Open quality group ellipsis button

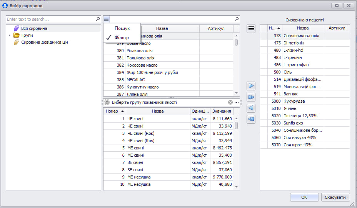point(237,102)
